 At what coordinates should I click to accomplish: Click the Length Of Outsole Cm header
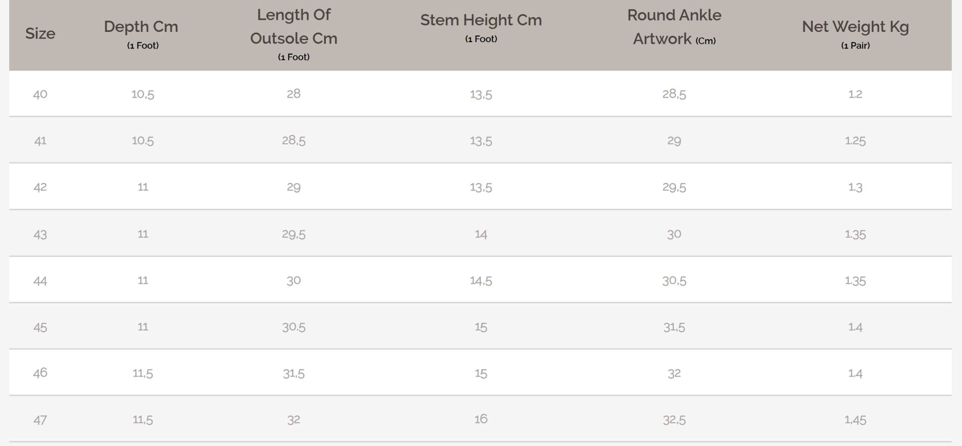coord(293,27)
